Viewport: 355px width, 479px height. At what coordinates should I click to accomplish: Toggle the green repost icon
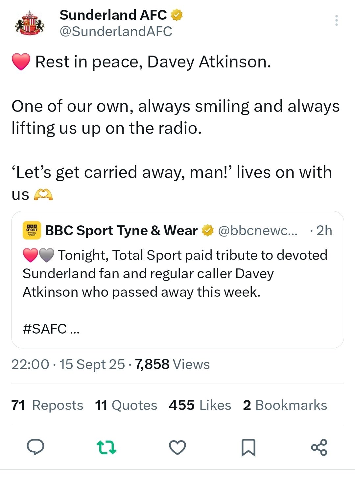(x=106, y=447)
